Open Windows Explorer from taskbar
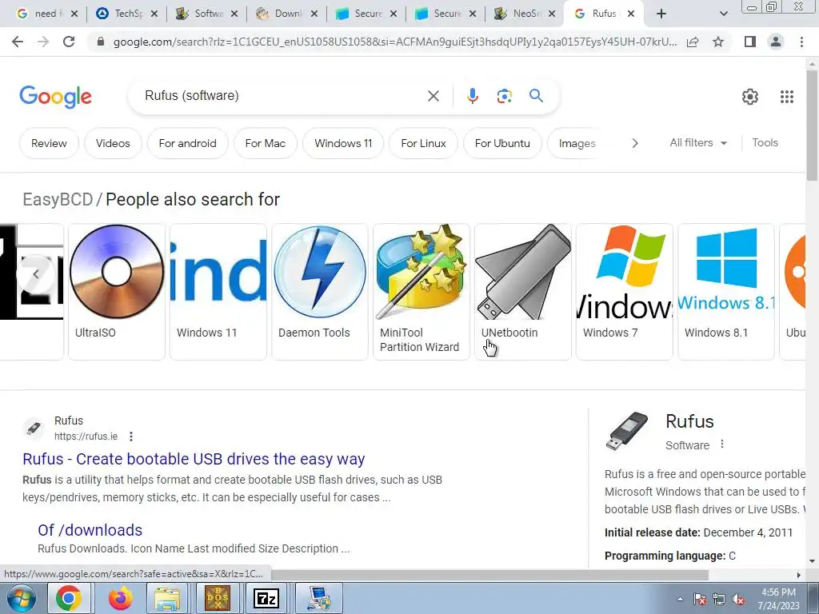The height and width of the screenshot is (614, 819). (x=166, y=598)
